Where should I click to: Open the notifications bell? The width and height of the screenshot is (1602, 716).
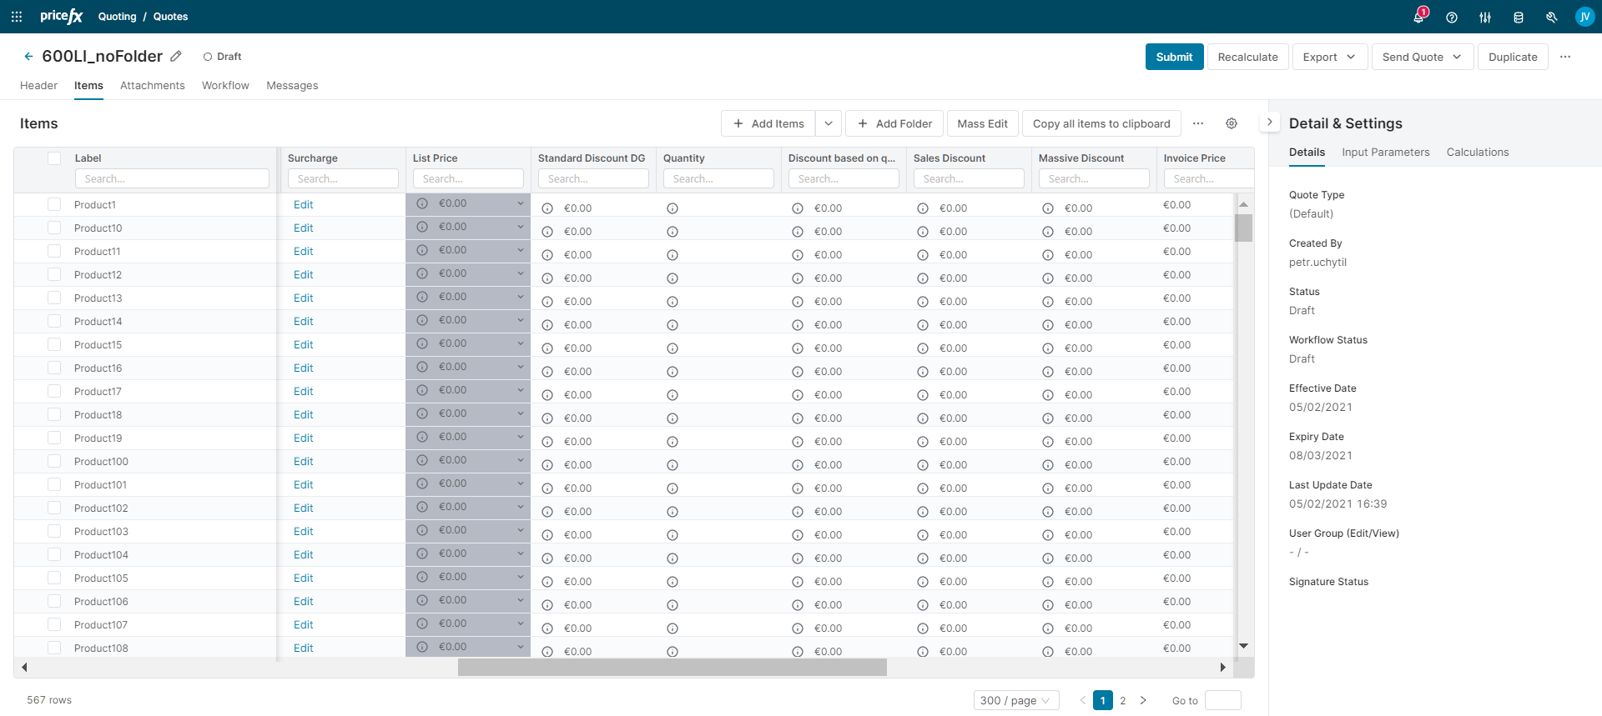click(x=1418, y=17)
